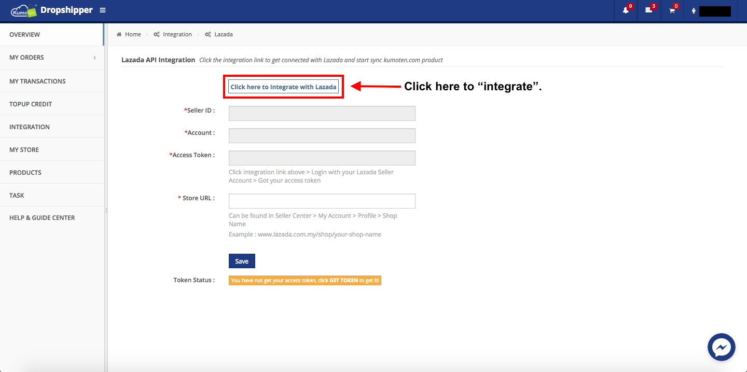Open the messages icon with badge 3
This screenshot has width=747, height=372.
click(x=648, y=10)
